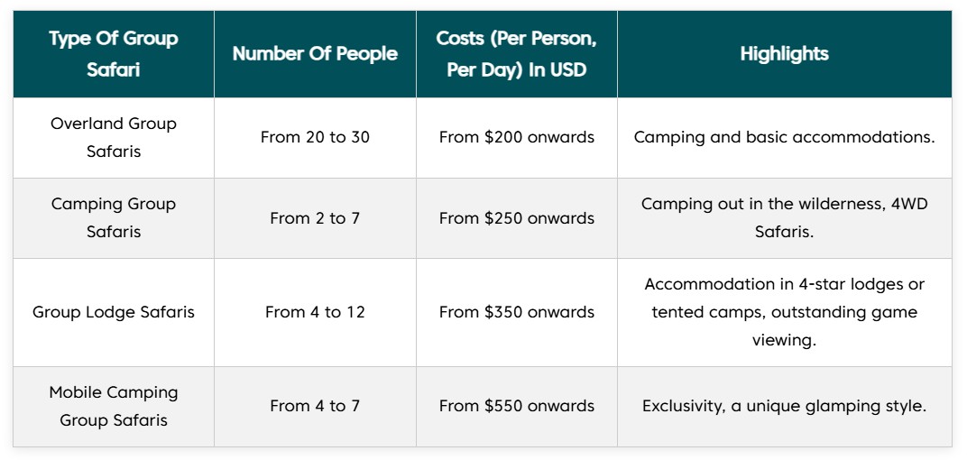Select the 'Costs (Per Person, Per Day) In USD' header
This screenshot has height=460, width=967.
517,53
